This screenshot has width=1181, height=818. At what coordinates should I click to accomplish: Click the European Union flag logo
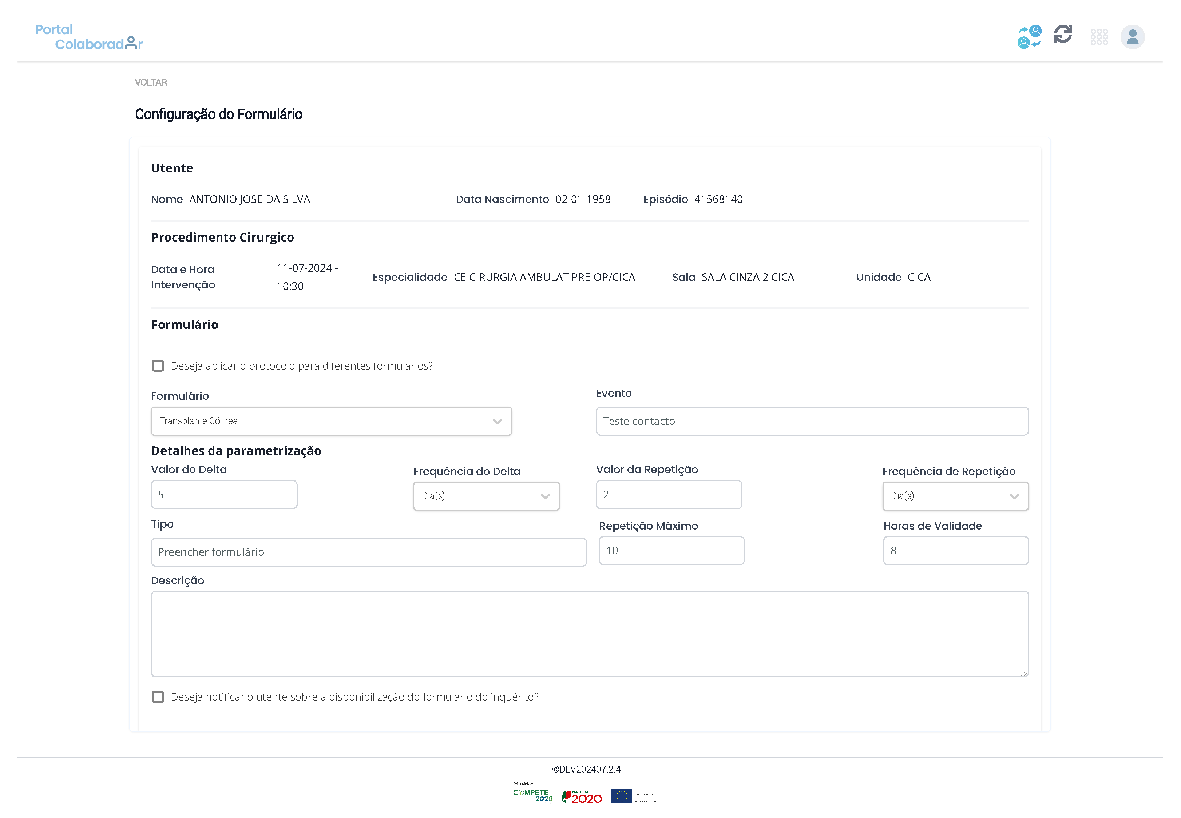click(x=621, y=796)
